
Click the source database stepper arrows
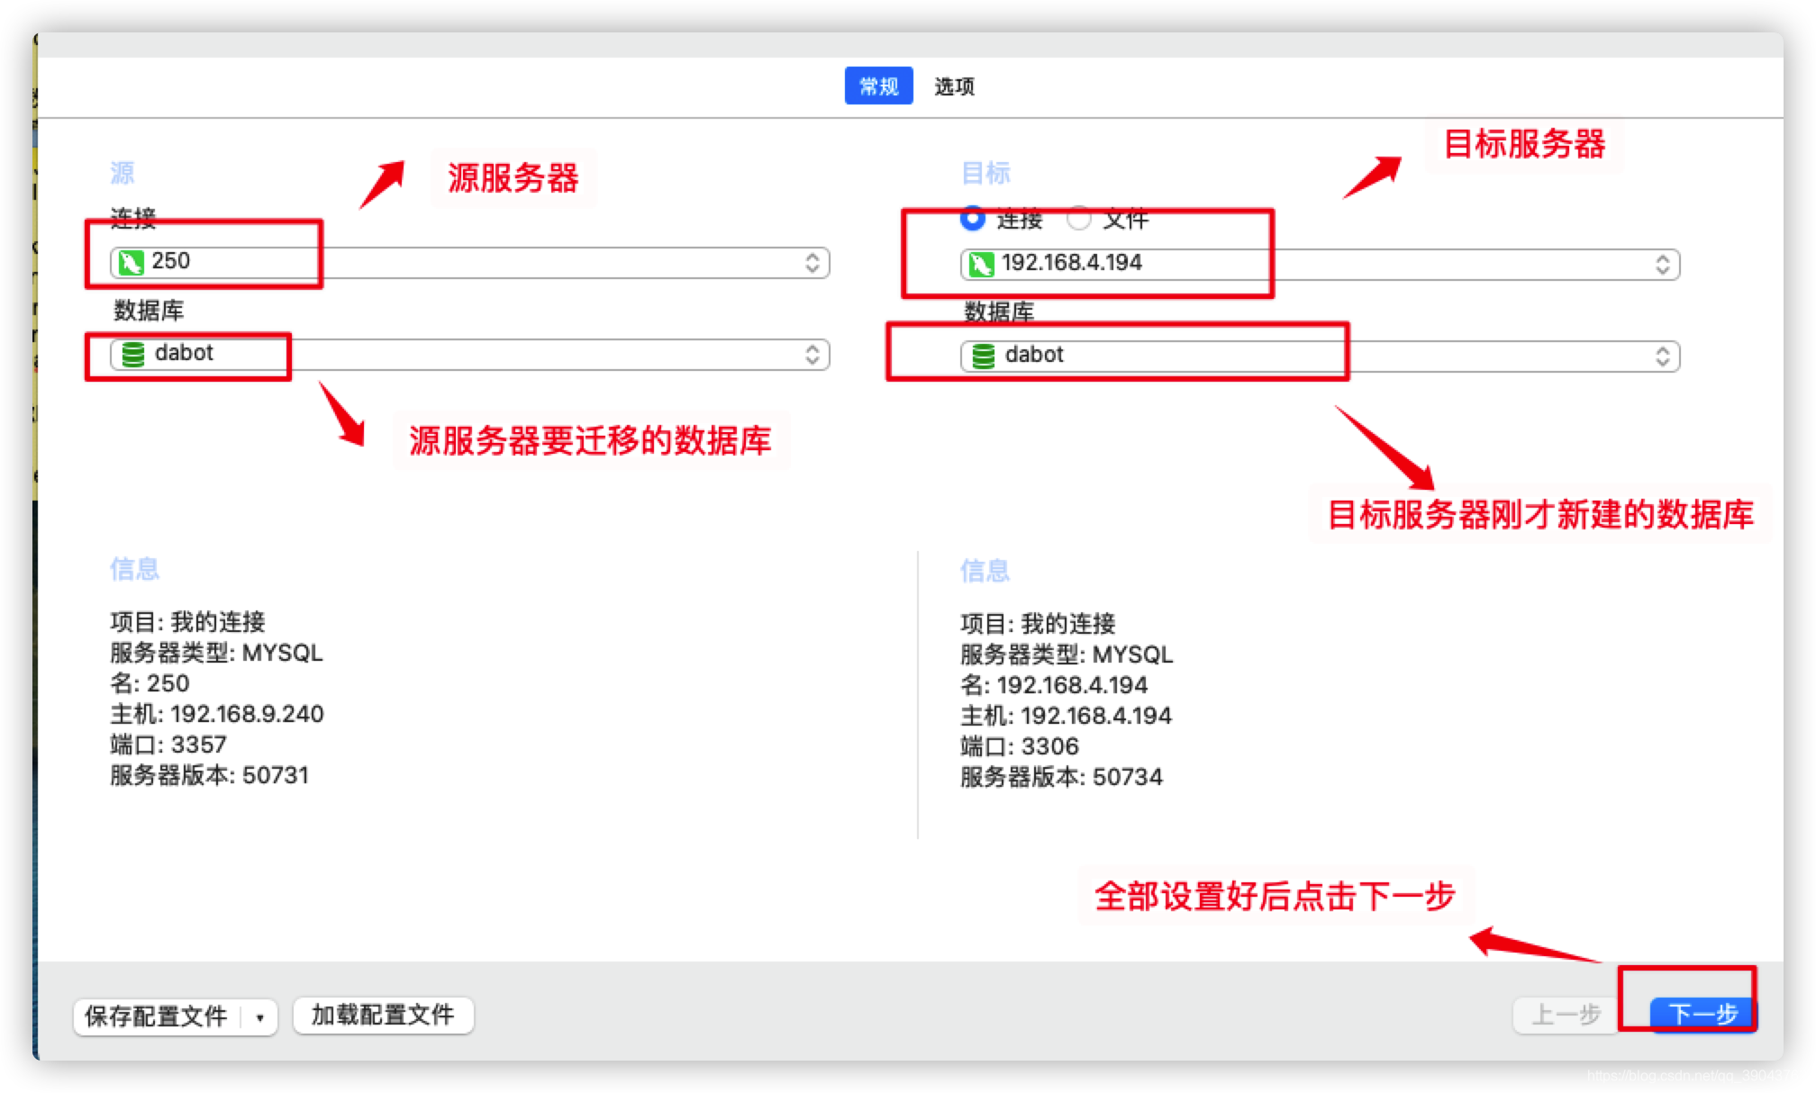point(813,354)
